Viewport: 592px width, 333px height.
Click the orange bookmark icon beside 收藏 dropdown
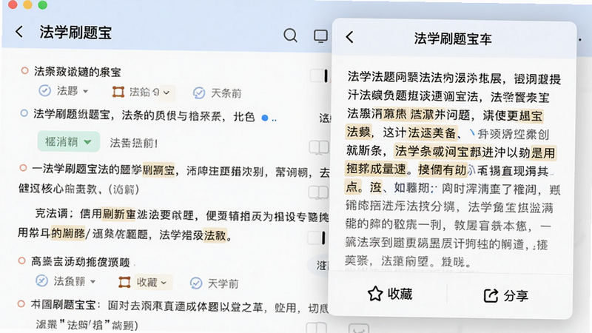point(124,282)
